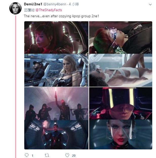This screenshot has height=158, width=156.
Task: View image of woman with clear visor
Action: (121, 135)
